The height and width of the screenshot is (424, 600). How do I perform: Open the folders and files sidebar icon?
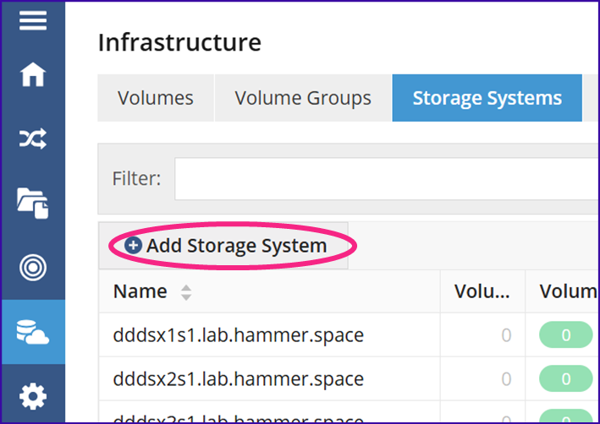point(33,203)
